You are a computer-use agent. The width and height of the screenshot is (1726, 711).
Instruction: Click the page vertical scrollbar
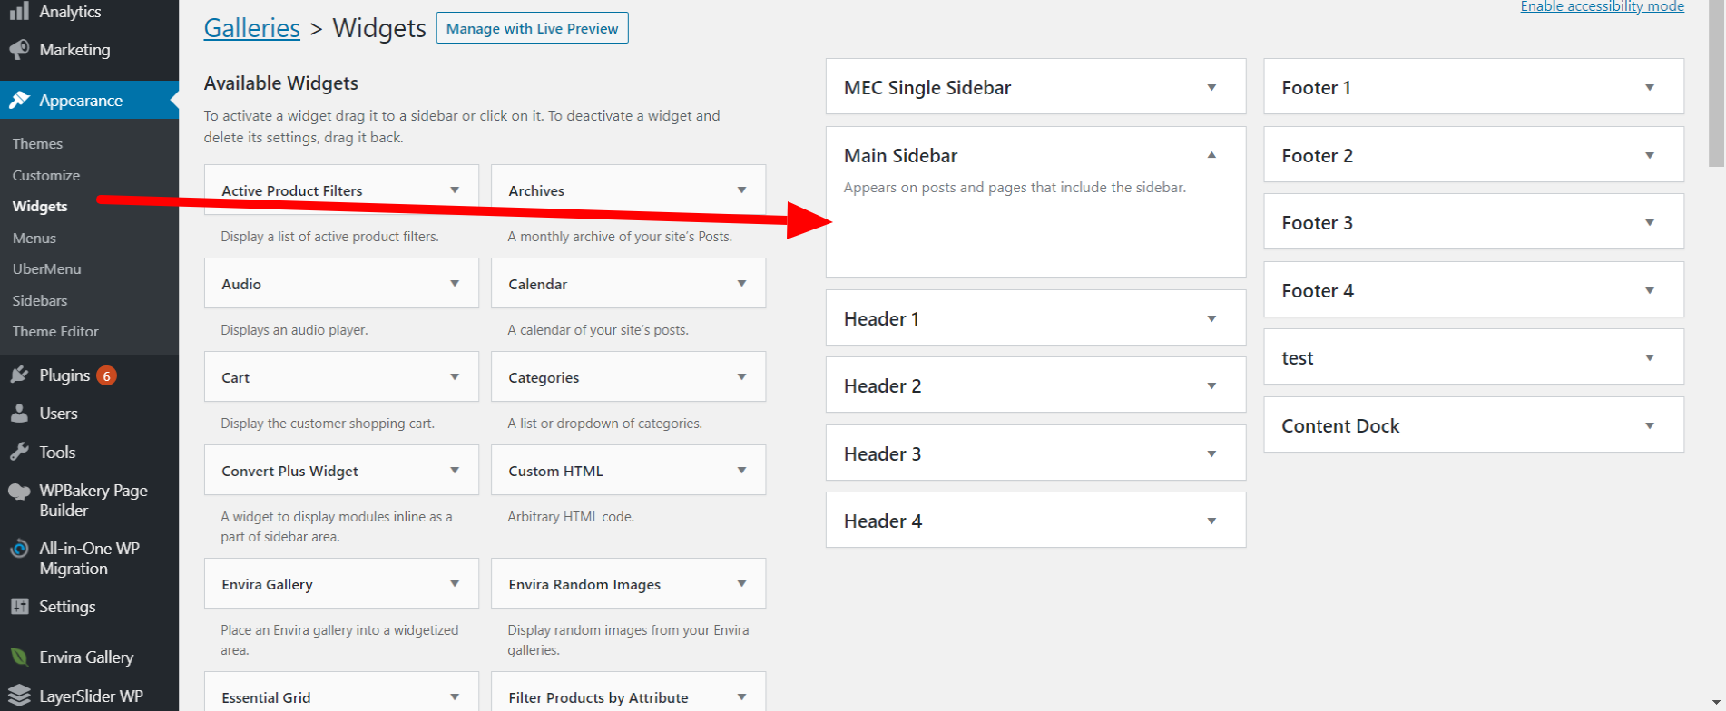coord(1716,83)
